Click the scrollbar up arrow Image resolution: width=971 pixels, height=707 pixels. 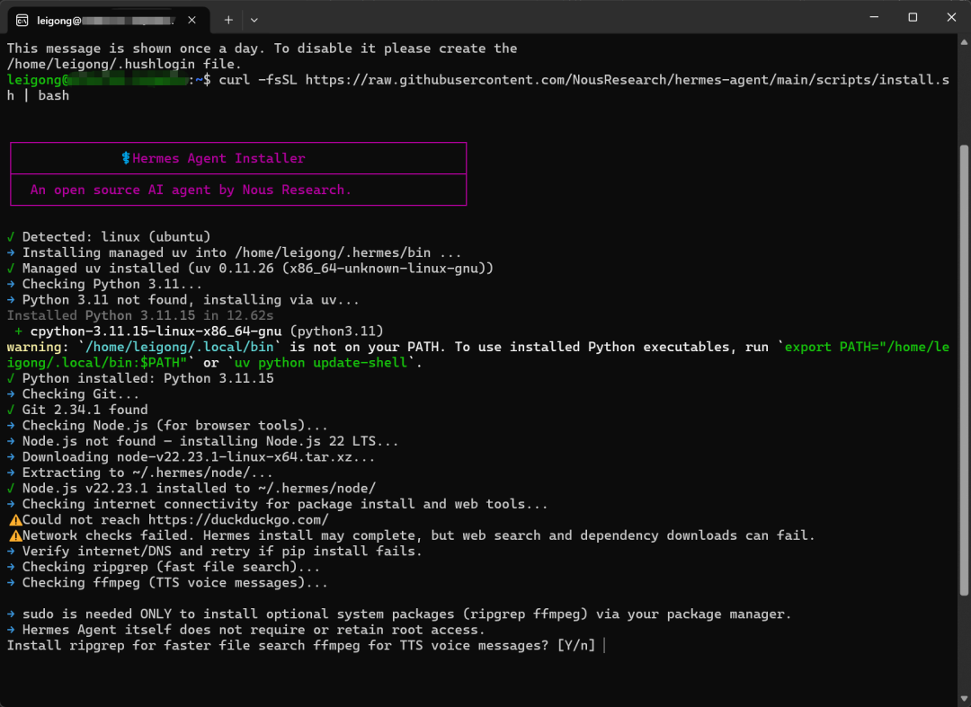coord(964,42)
